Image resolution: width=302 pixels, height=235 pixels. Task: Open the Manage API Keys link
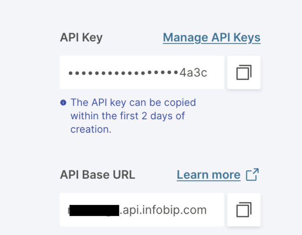[x=211, y=37]
